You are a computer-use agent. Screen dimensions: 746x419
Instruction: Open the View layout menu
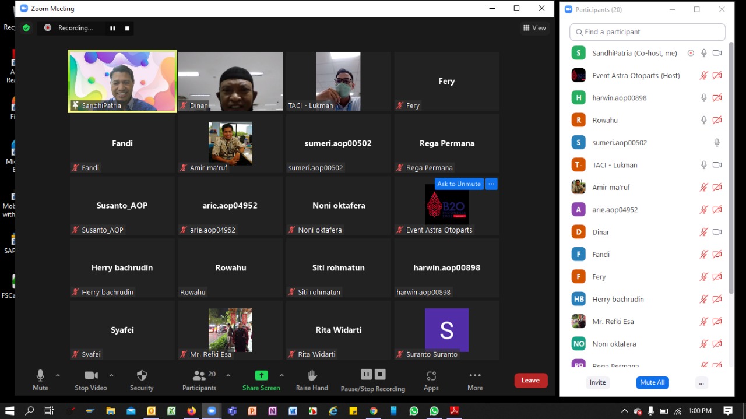coord(534,28)
